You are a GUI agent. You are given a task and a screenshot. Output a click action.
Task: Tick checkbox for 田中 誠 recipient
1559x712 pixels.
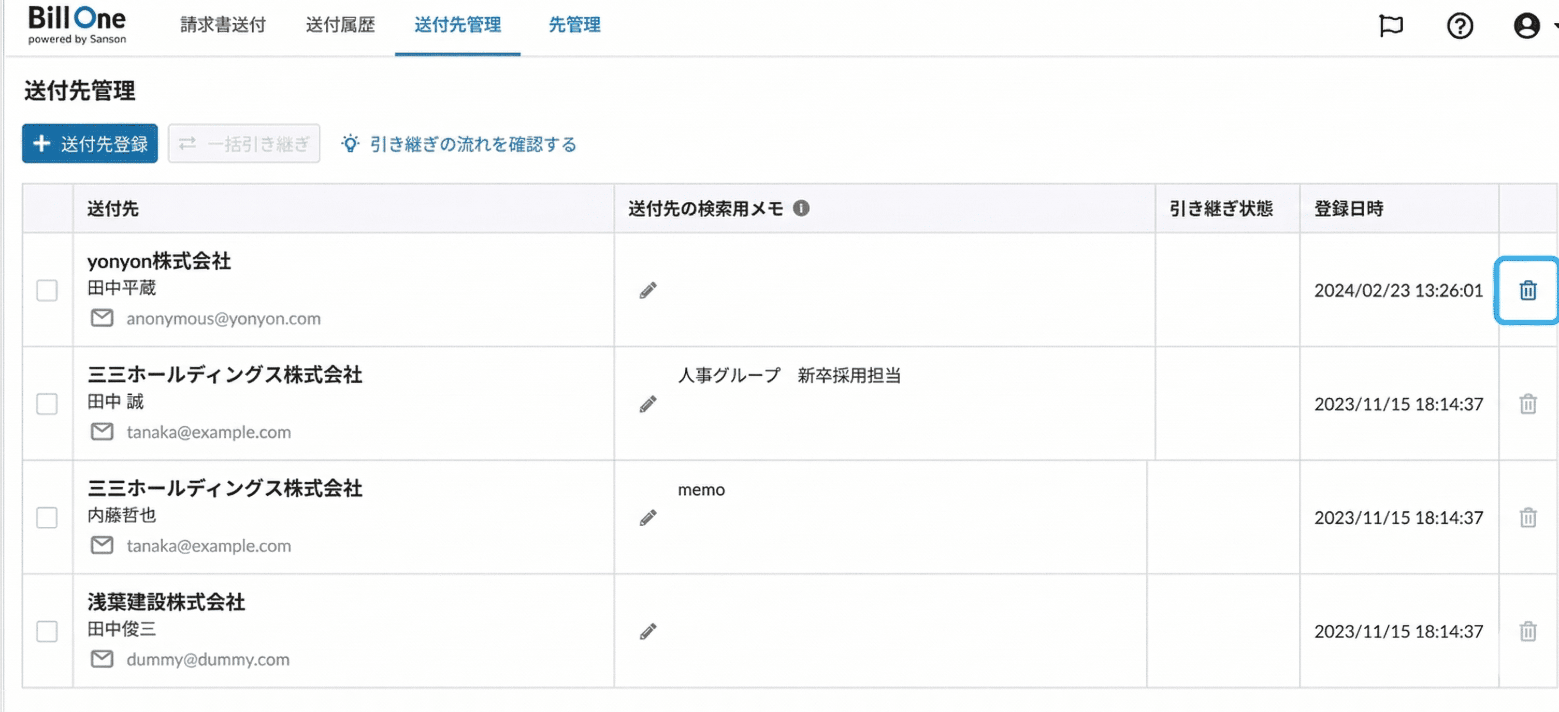pyautogui.click(x=47, y=404)
